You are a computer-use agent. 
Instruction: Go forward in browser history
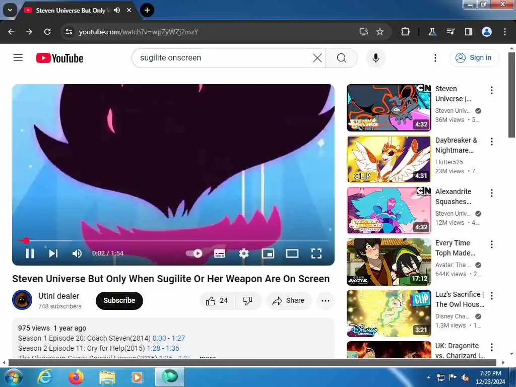pos(29,32)
